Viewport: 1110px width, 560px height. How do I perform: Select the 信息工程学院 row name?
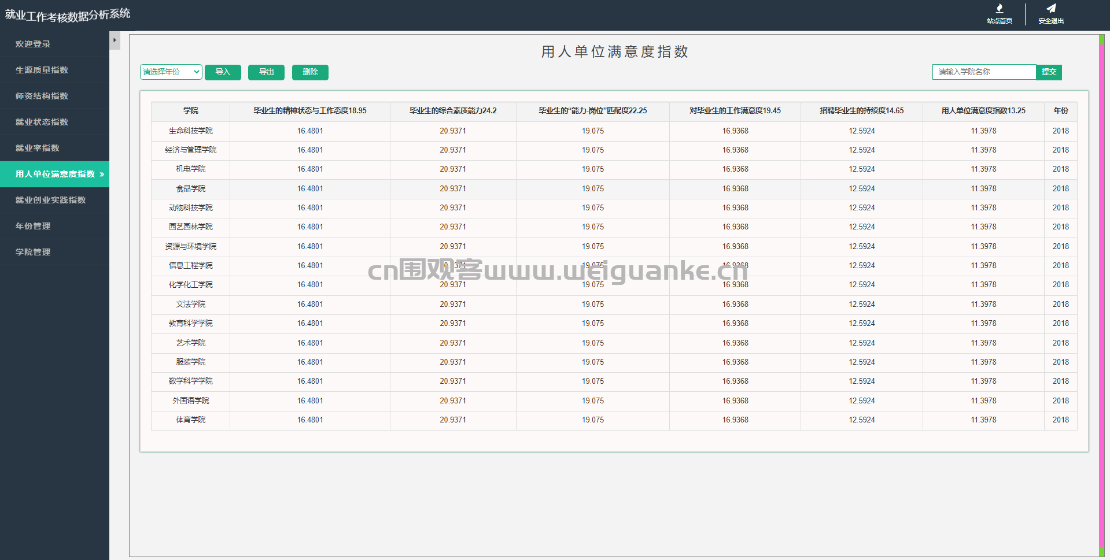[190, 266]
